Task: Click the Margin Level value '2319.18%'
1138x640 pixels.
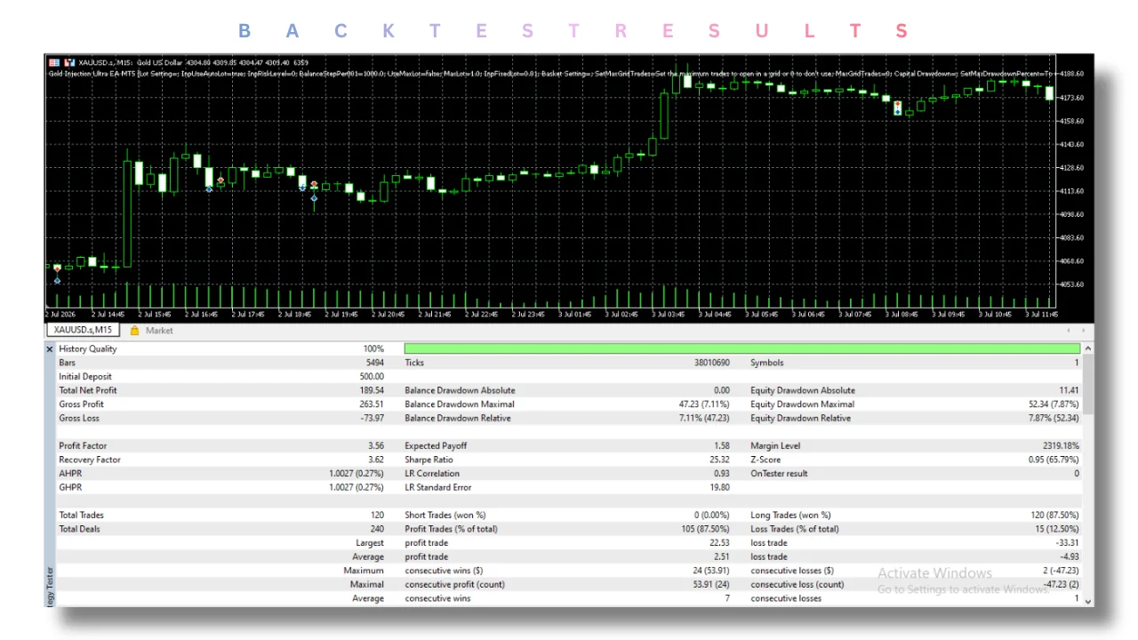Action: [1062, 446]
